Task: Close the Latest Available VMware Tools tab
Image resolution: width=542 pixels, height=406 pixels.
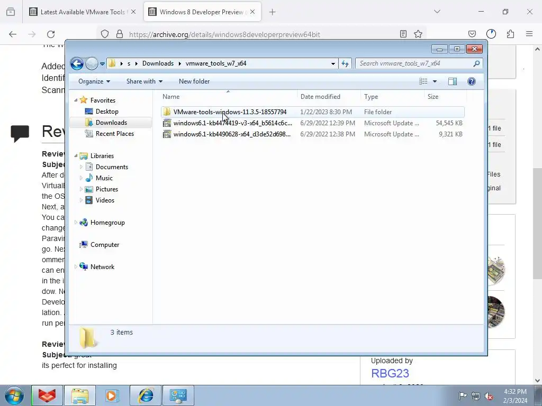Action: tap(133, 12)
